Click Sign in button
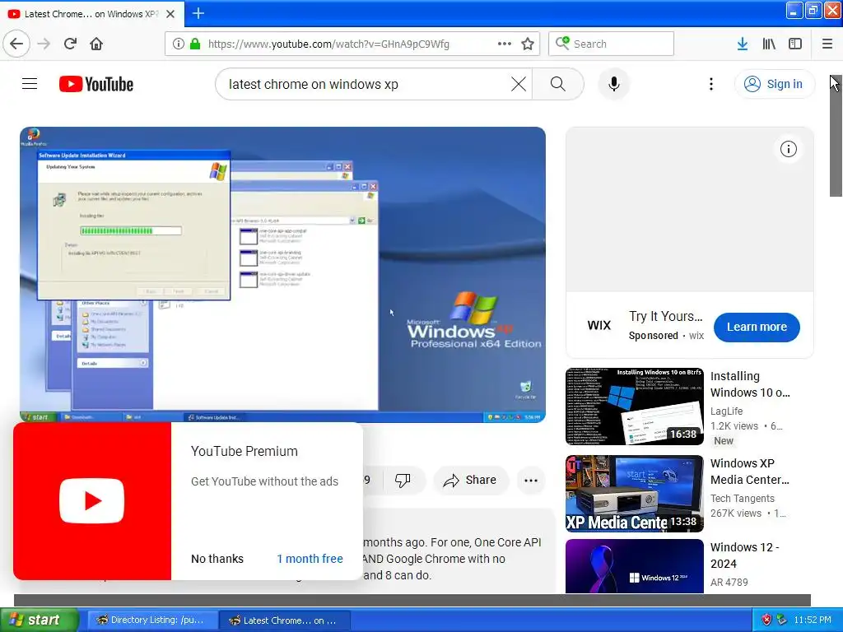Viewport: 843px width, 632px height. [x=774, y=84]
